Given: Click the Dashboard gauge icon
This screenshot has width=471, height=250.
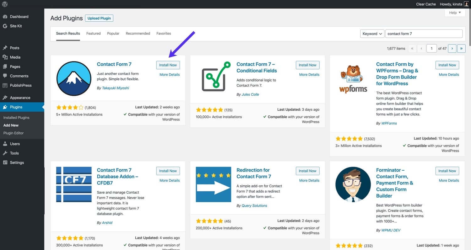Looking at the screenshot, I should pyautogui.click(x=5, y=17).
